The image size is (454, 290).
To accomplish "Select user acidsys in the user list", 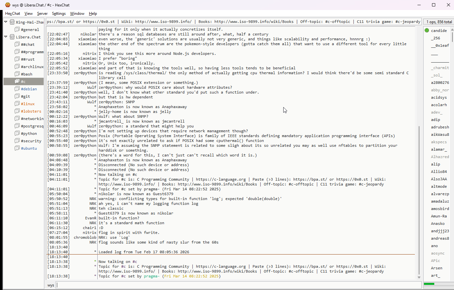I will 439,97.
